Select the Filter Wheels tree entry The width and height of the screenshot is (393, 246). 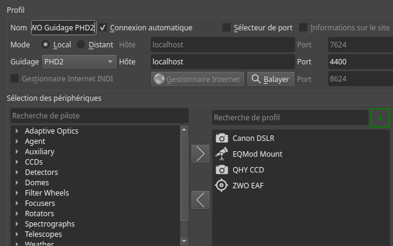click(47, 193)
